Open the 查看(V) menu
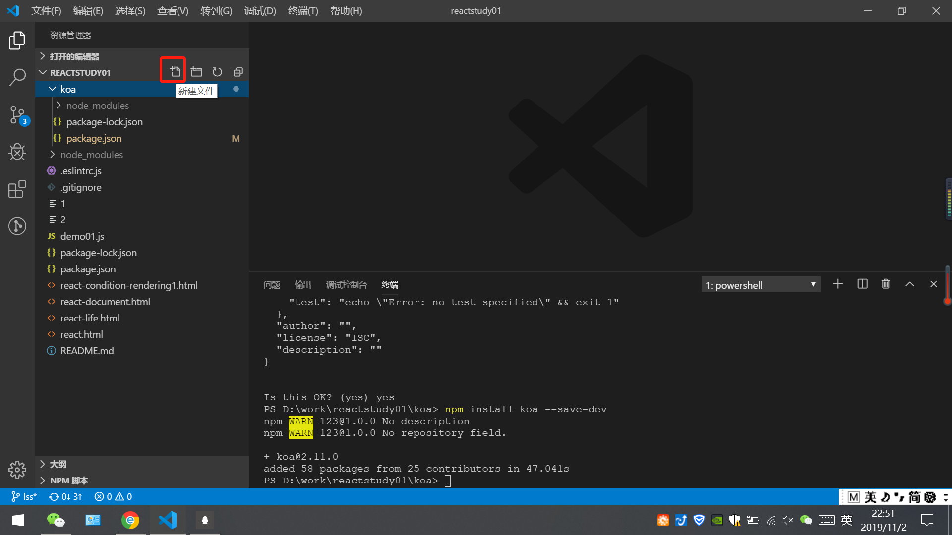952x535 pixels. point(172,10)
